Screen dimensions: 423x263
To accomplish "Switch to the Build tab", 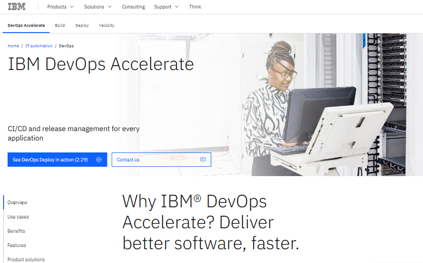I will coord(60,25).
